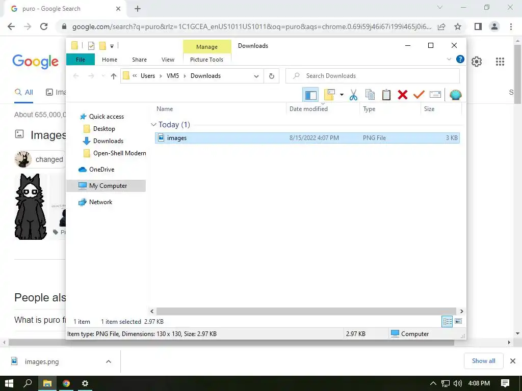
Task: Go up one folder with the up arrow
Action: point(114,76)
